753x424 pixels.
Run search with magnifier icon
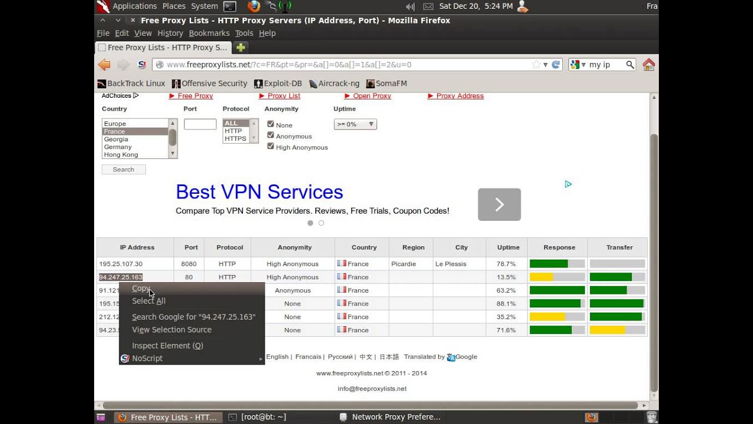coord(630,65)
